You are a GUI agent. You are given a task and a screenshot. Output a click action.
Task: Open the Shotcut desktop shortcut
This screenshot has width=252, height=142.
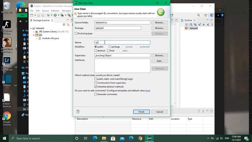pos(7,80)
